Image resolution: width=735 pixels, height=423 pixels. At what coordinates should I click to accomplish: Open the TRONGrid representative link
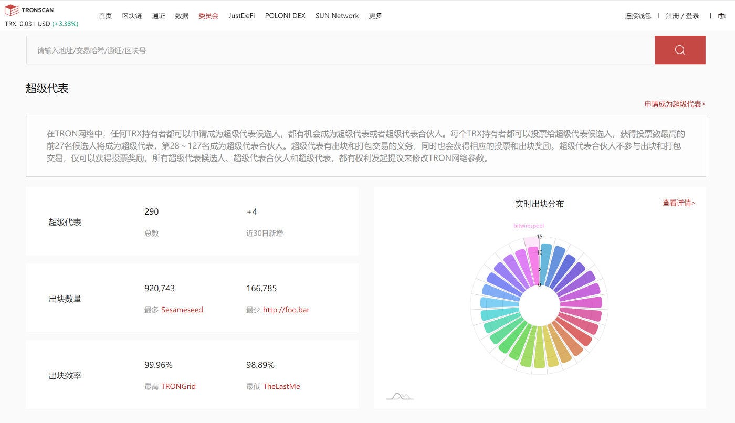(x=178, y=386)
